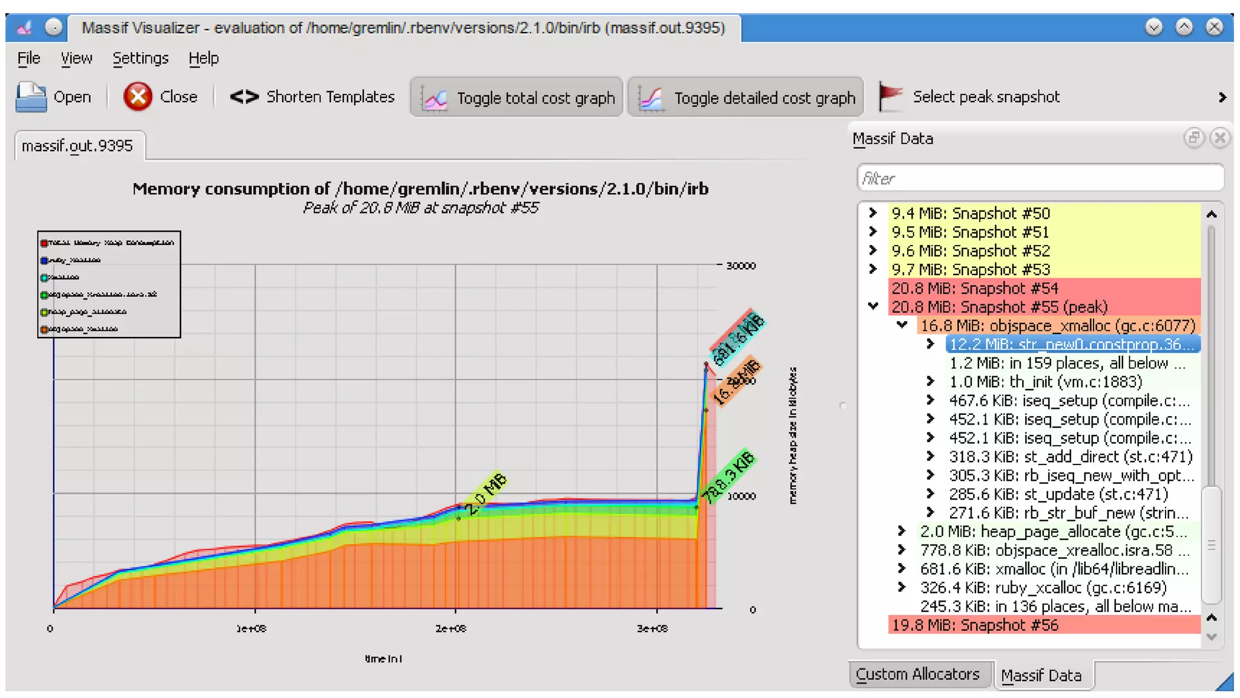Screen dimensions: 1240x698
Task: Click the red Close file icon
Action: pos(137,97)
